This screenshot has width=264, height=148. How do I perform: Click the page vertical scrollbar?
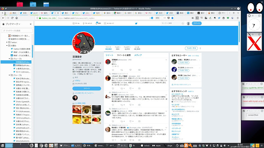[x=239, y=32]
